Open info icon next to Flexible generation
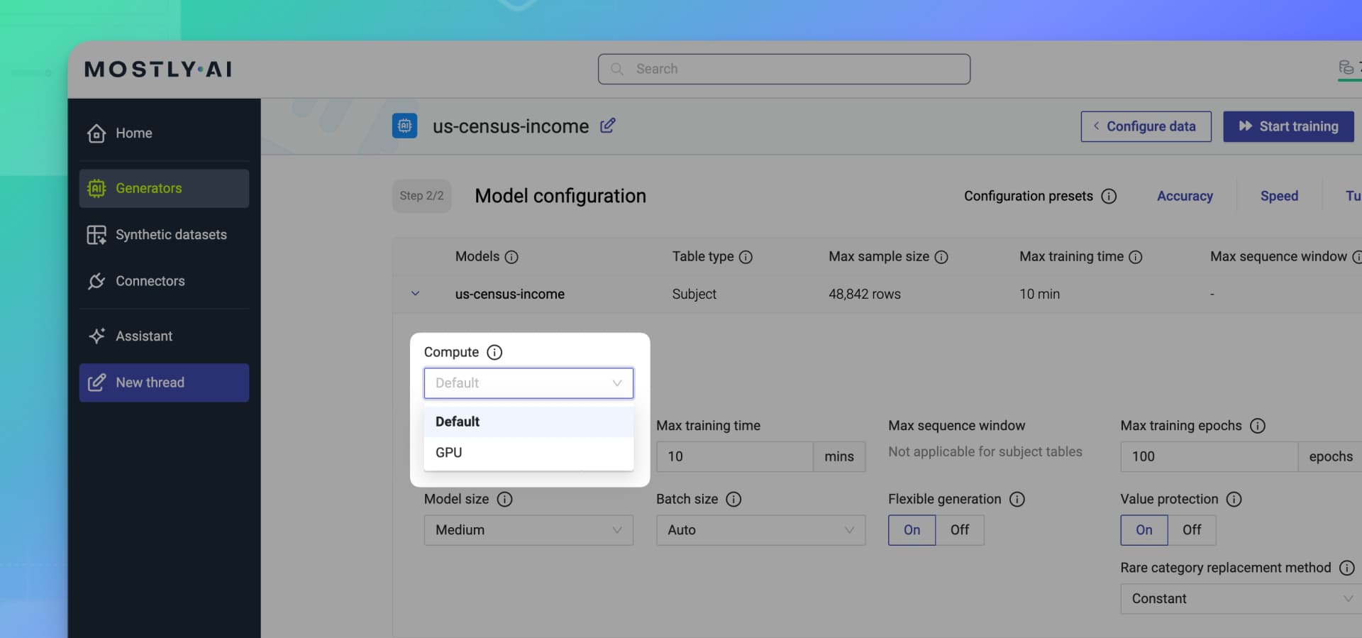 [1017, 500]
